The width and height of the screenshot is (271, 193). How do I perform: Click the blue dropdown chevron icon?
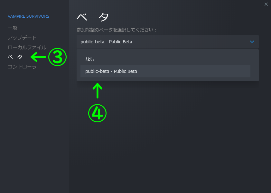252,42
